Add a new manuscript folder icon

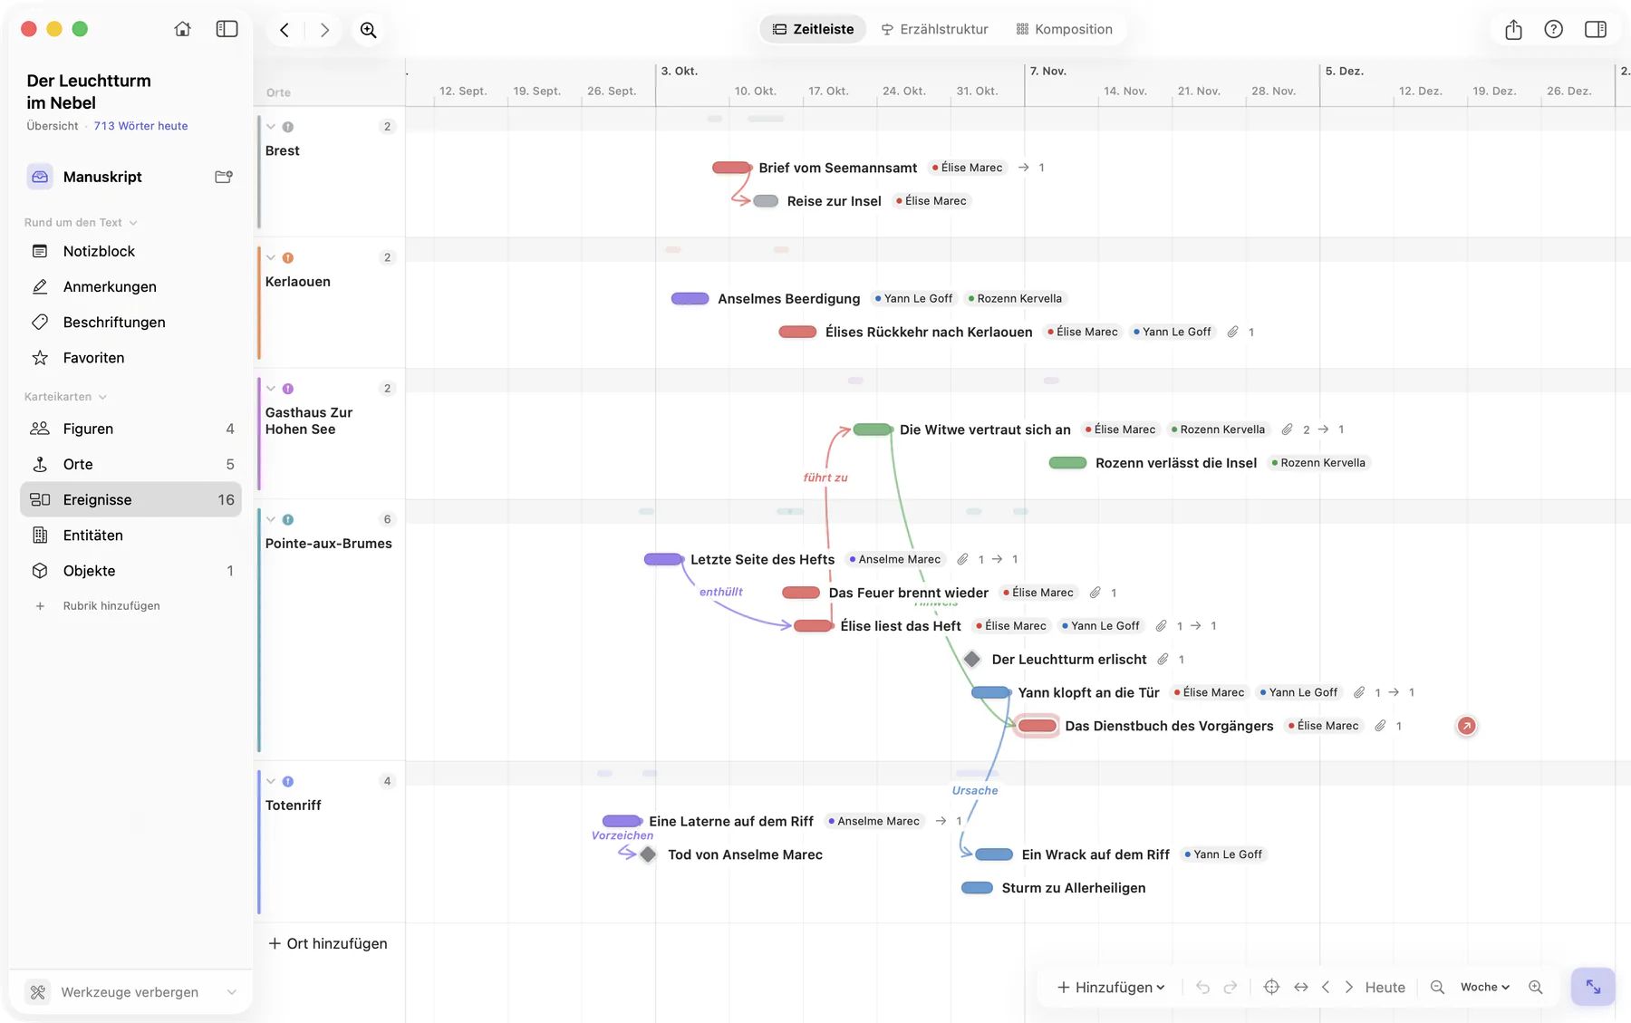pos(224,177)
